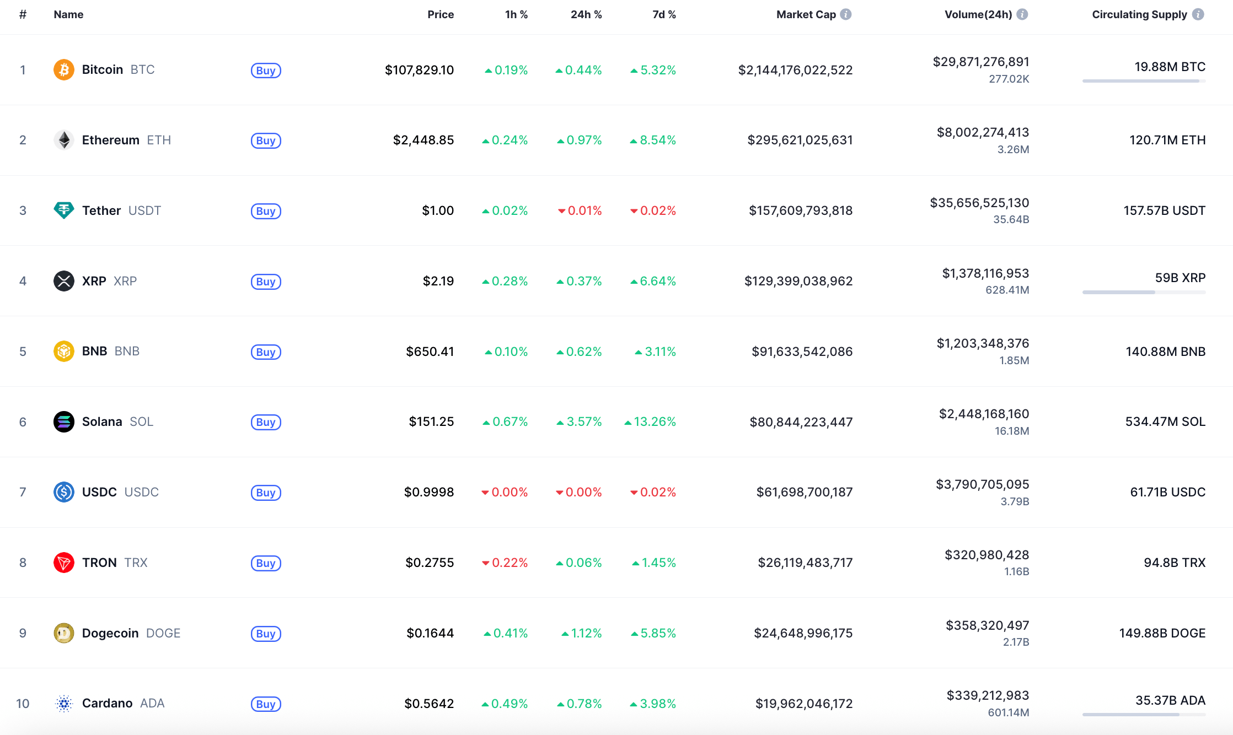1233x735 pixels.
Task: Click Circulating Supply info icon
Action: [x=1198, y=14]
